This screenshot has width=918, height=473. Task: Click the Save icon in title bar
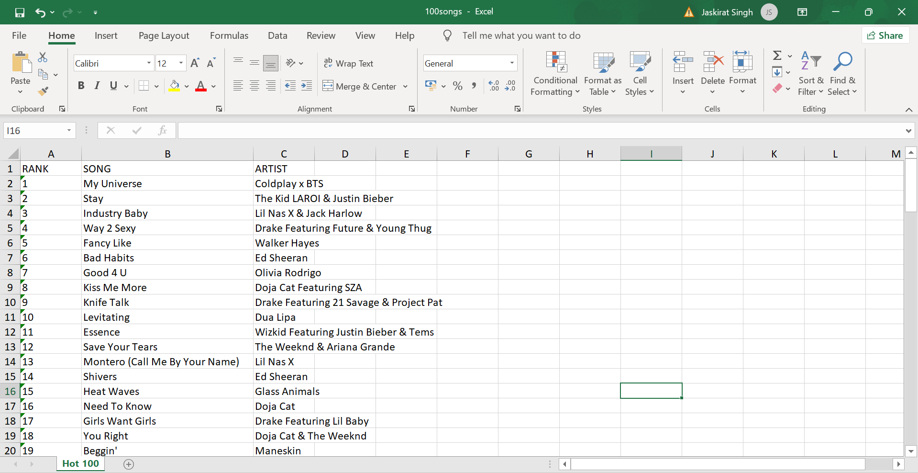pyautogui.click(x=20, y=12)
